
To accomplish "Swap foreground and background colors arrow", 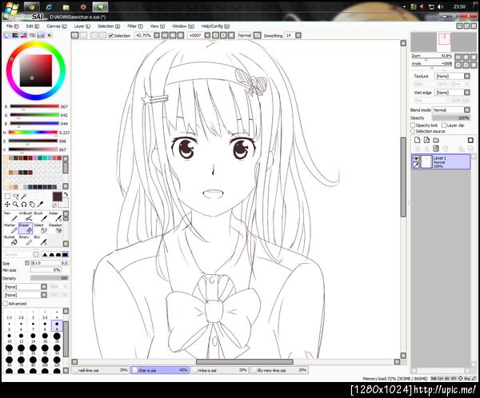I will click(x=66, y=194).
